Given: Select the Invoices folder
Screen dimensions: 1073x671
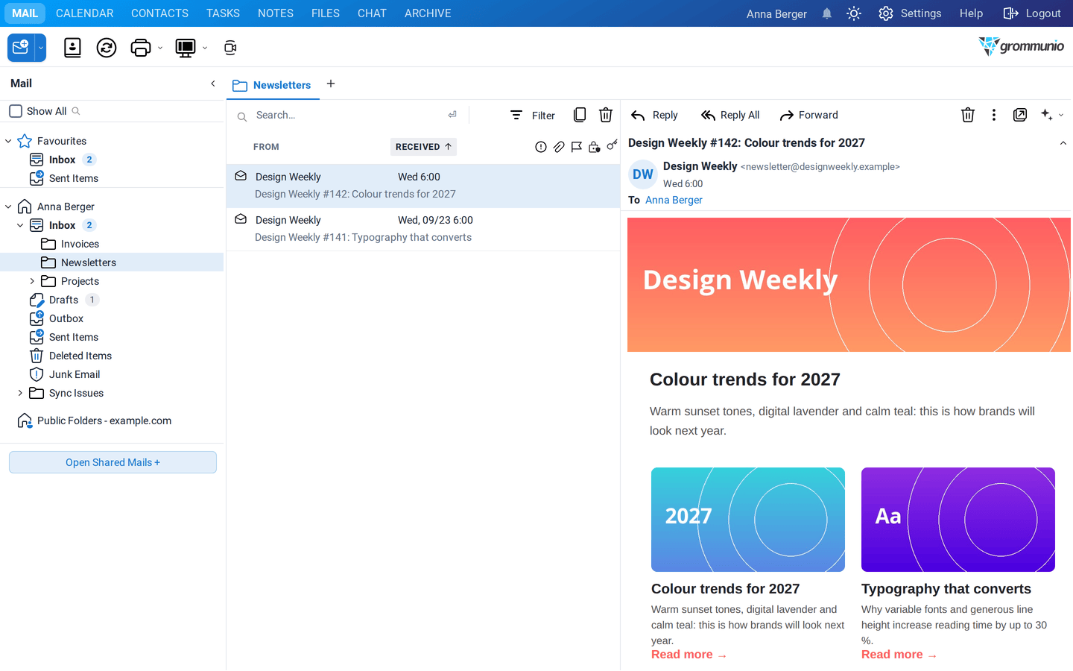Looking at the screenshot, I should pyautogui.click(x=80, y=244).
